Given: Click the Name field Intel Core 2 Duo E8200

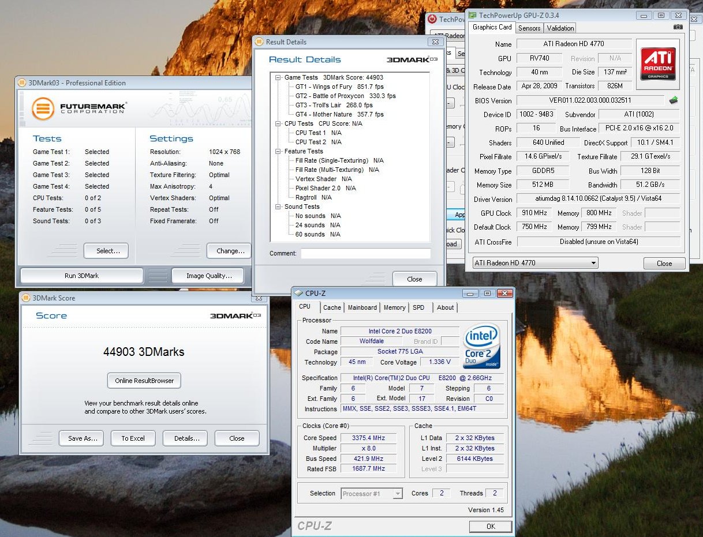Looking at the screenshot, I should [x=399, y=331].
